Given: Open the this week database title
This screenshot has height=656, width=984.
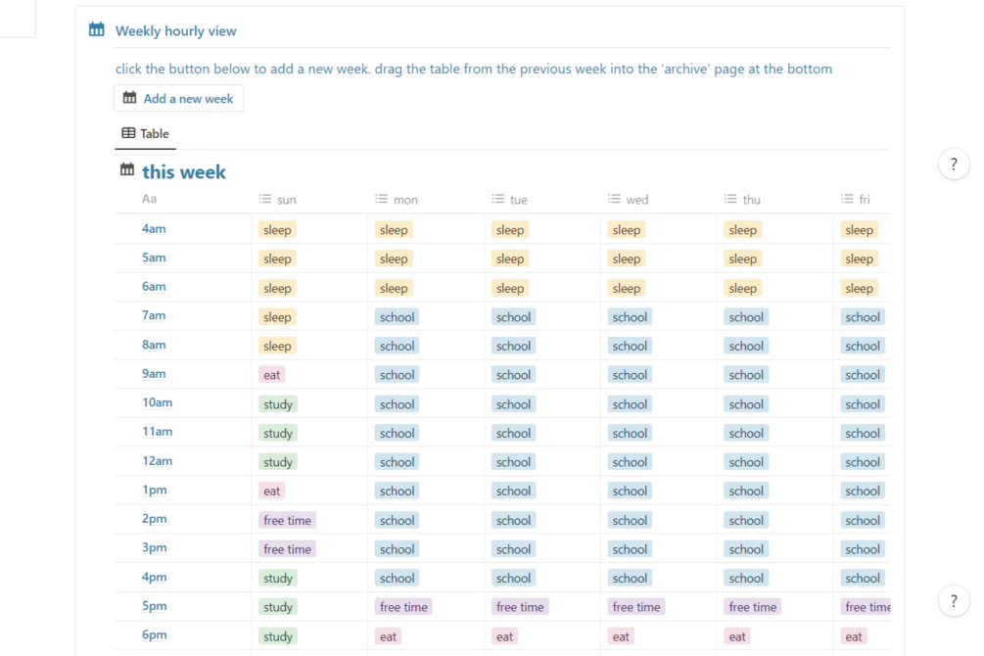Looking at the screenshot, I should [184, 172].
